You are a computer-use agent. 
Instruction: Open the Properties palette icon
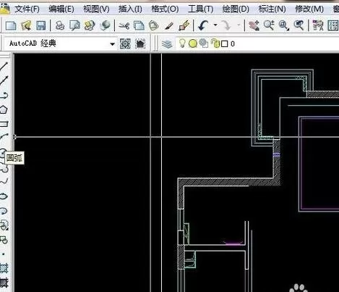coord(317,25)
